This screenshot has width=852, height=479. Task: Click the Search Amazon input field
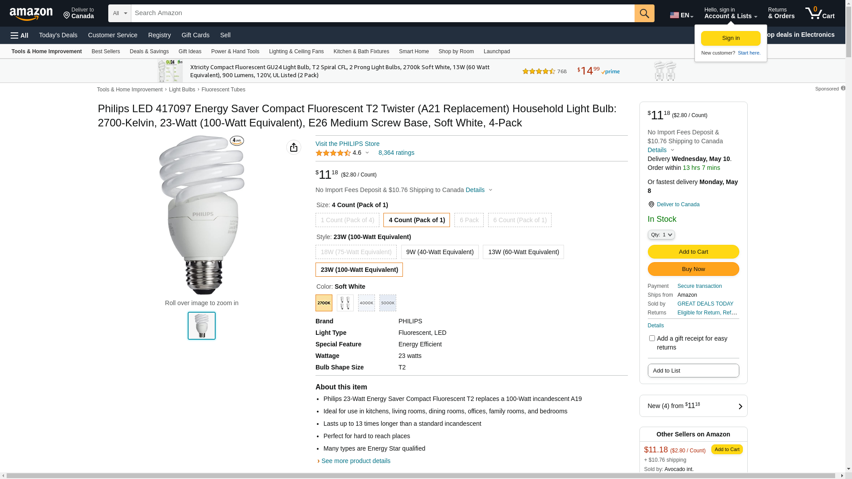point(383,13)
